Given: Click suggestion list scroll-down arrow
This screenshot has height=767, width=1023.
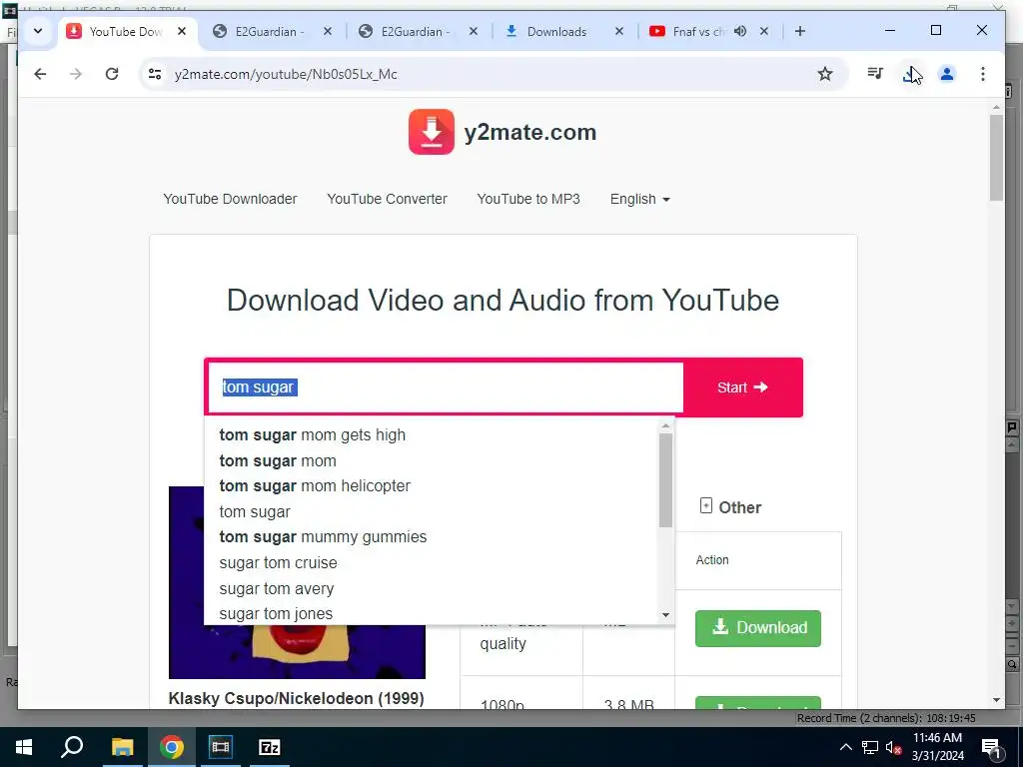Looking at the screenshot, I should [665, 615].
